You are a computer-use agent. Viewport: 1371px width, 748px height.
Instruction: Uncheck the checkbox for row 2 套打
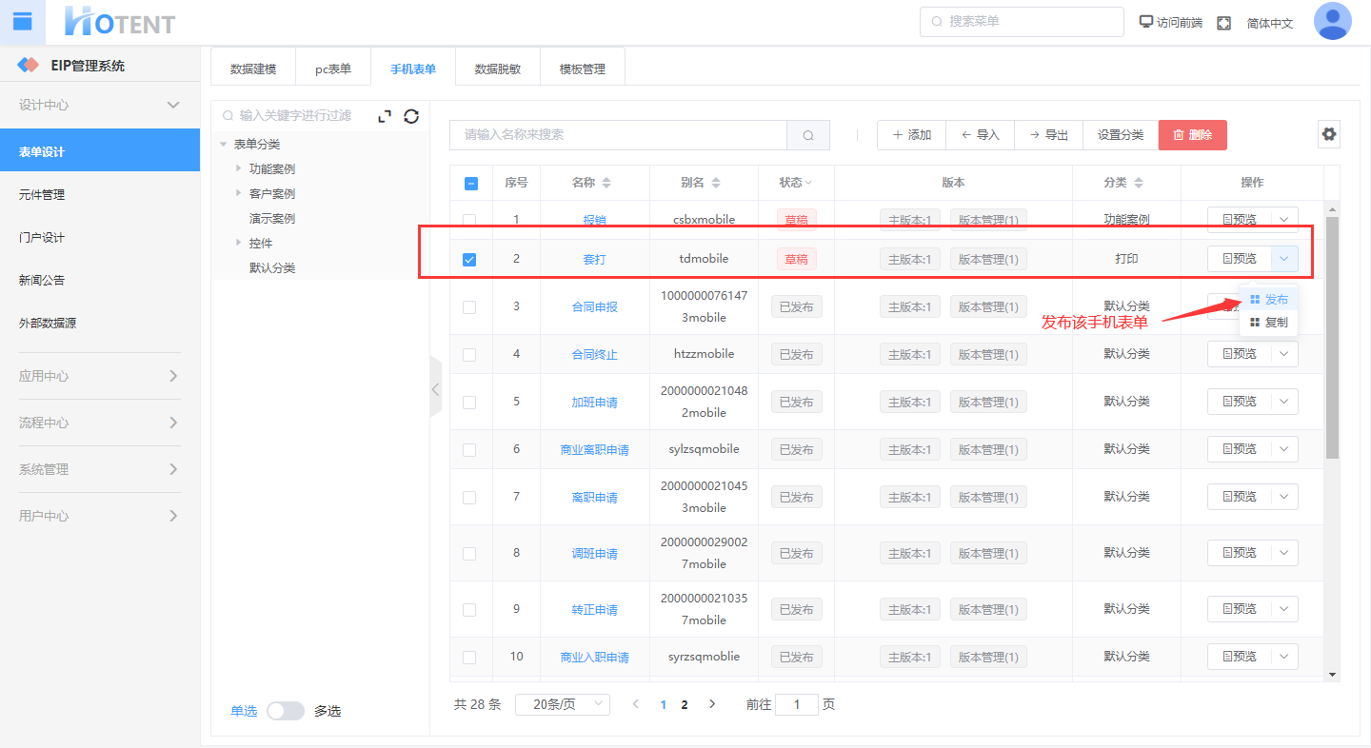point(469,259)
